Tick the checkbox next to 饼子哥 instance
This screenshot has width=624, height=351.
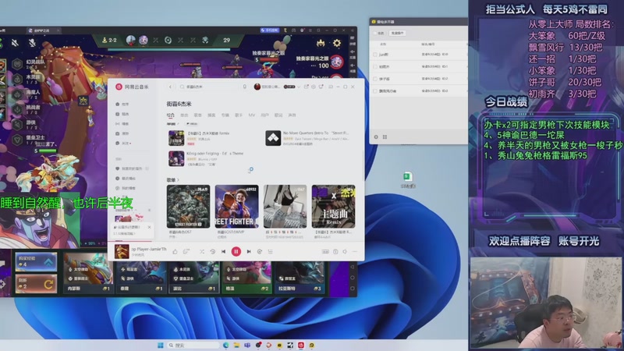375,79
